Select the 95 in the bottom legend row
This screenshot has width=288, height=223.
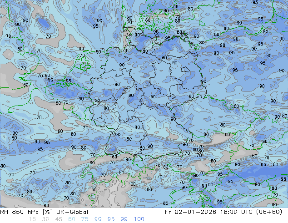pos(111,219)
